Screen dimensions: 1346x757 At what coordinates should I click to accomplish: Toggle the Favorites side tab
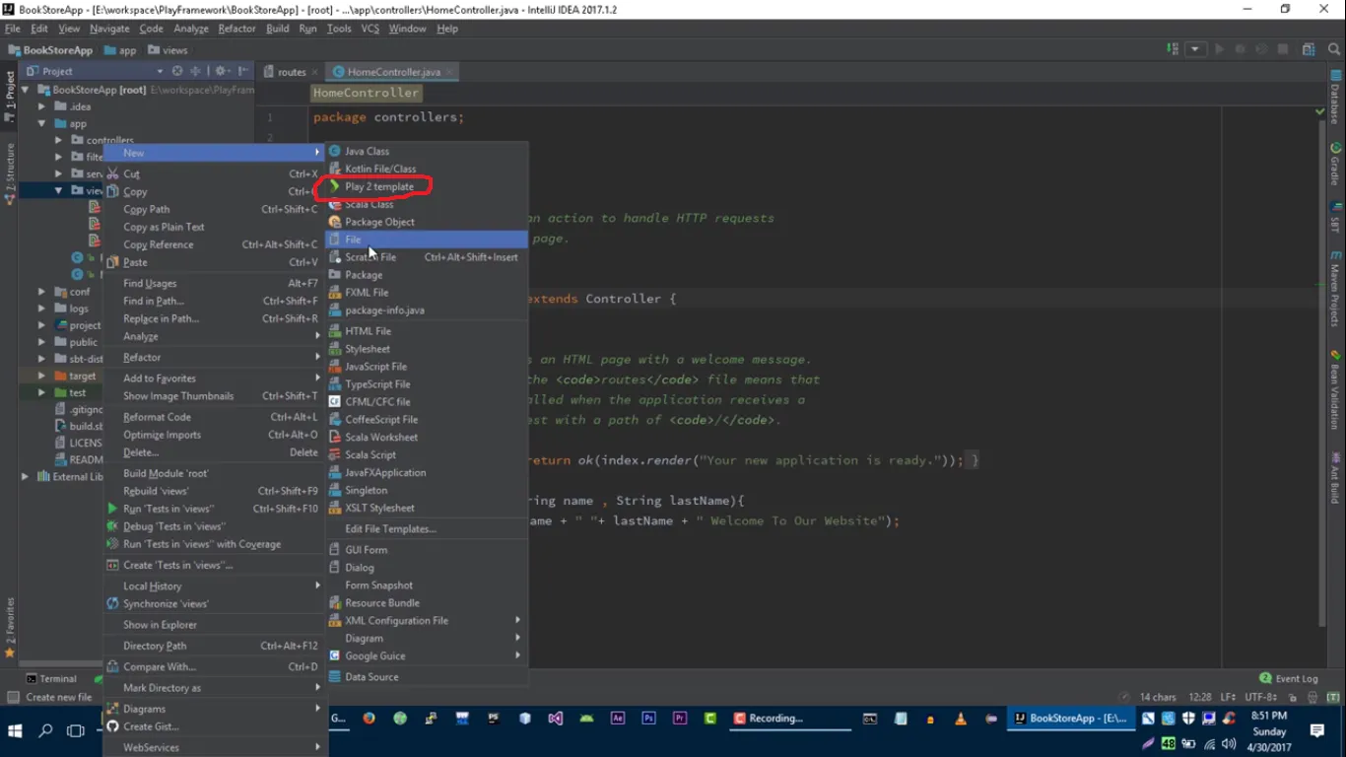coord(10,628)
